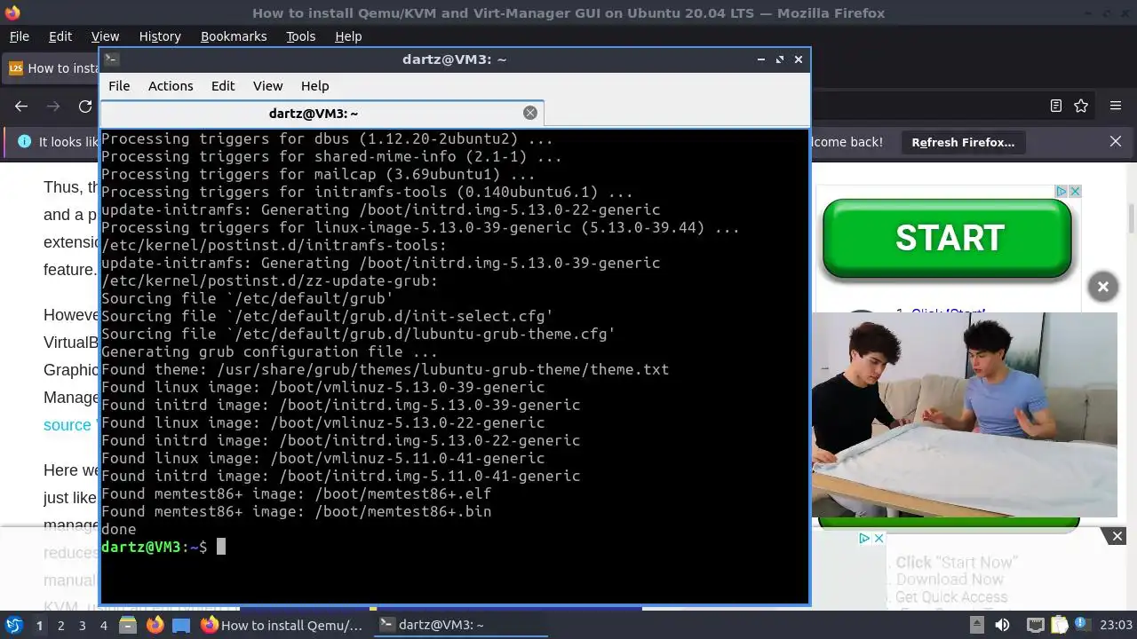The height and width of the screenshot is (639, 1137).
Task: Select the dartz@VM3:~ terminal tab
Action: 314,113
